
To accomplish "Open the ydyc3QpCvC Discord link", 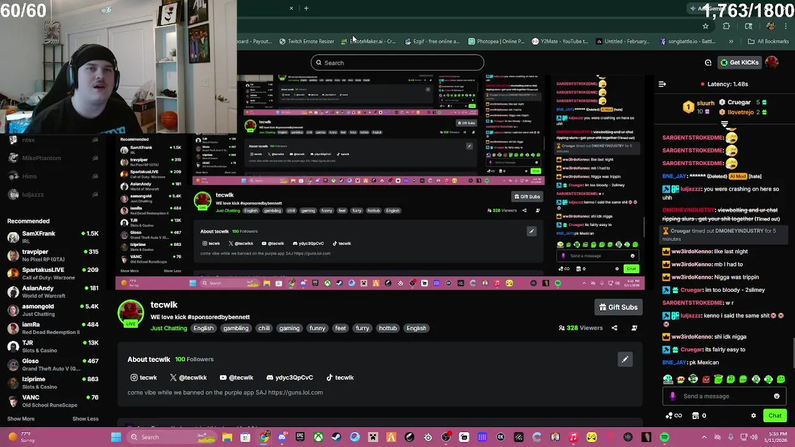I will click(x=289, y=377).
